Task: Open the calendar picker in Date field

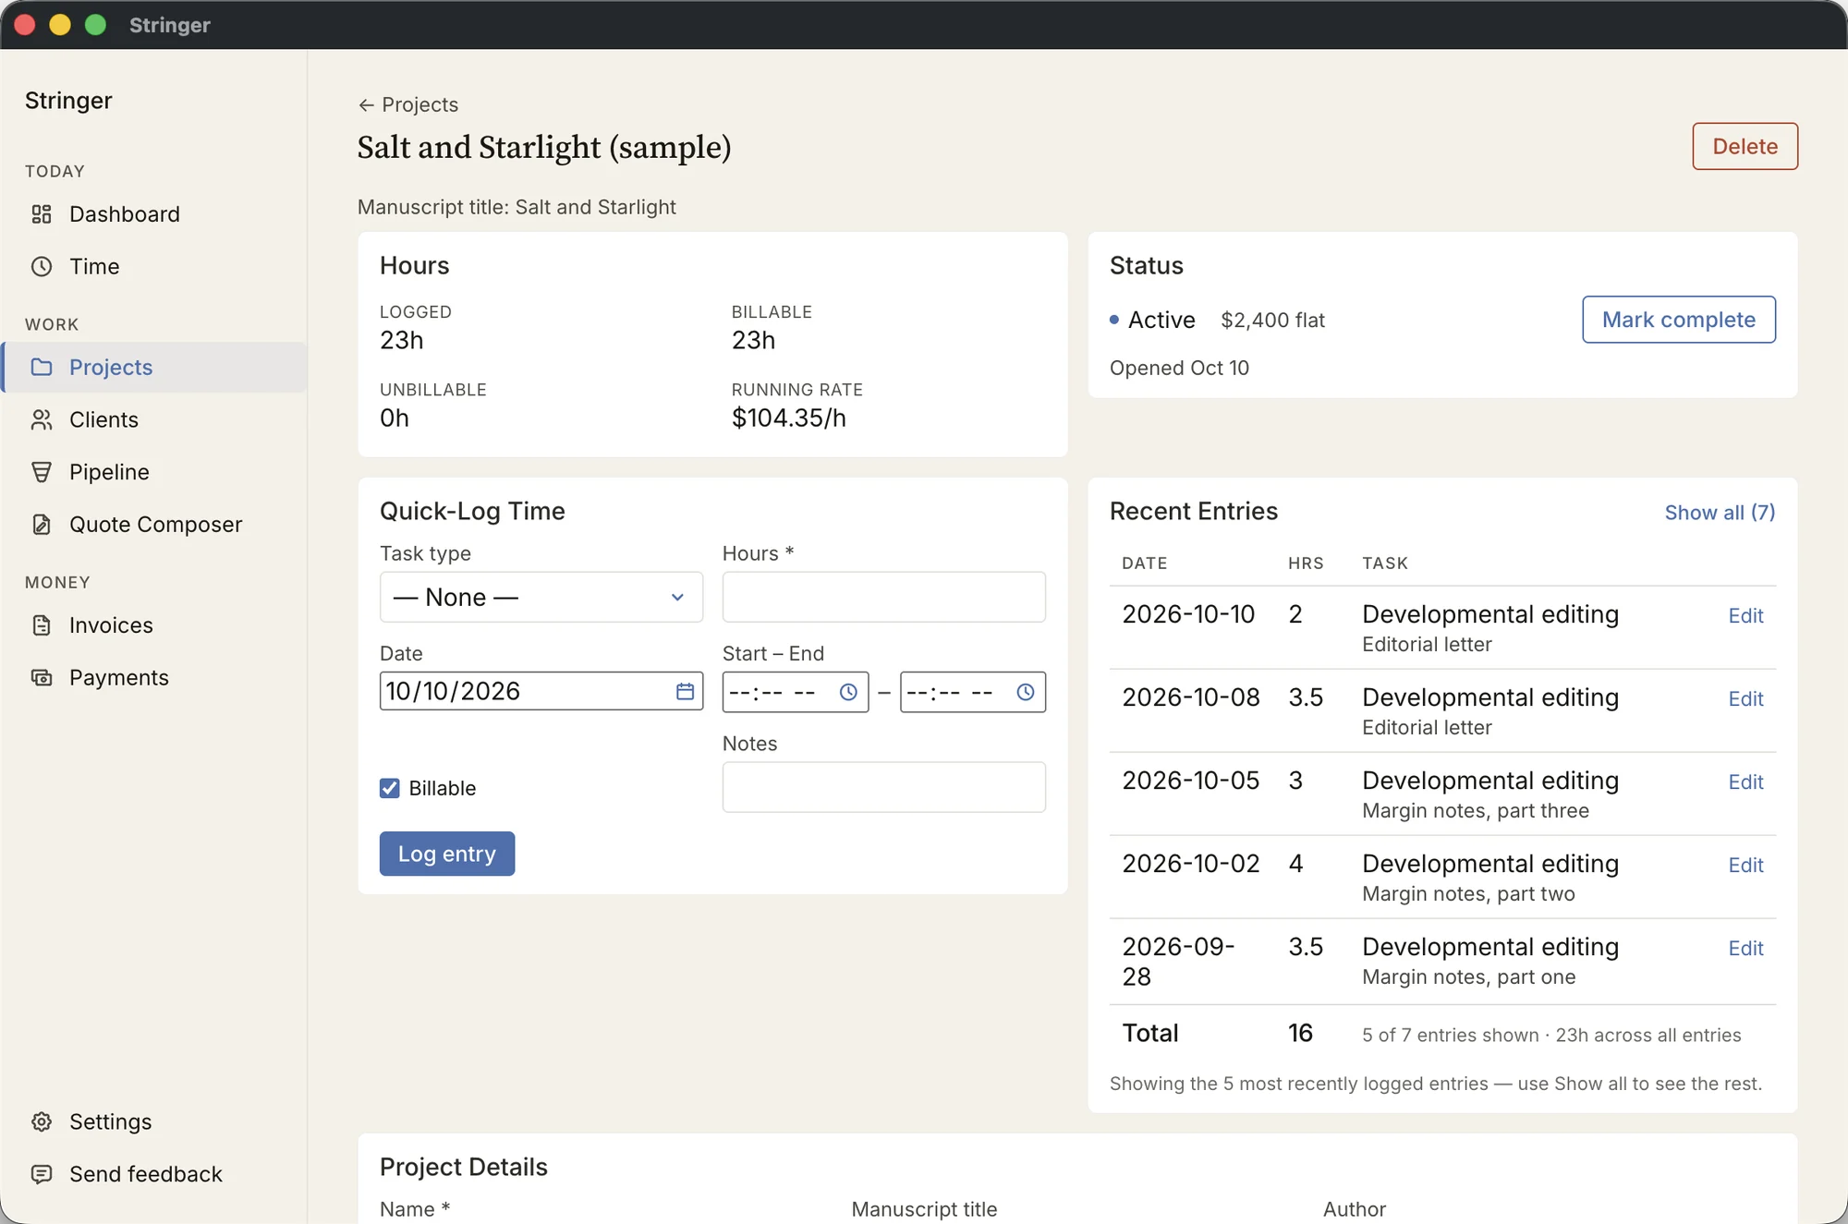Action: 685,692
